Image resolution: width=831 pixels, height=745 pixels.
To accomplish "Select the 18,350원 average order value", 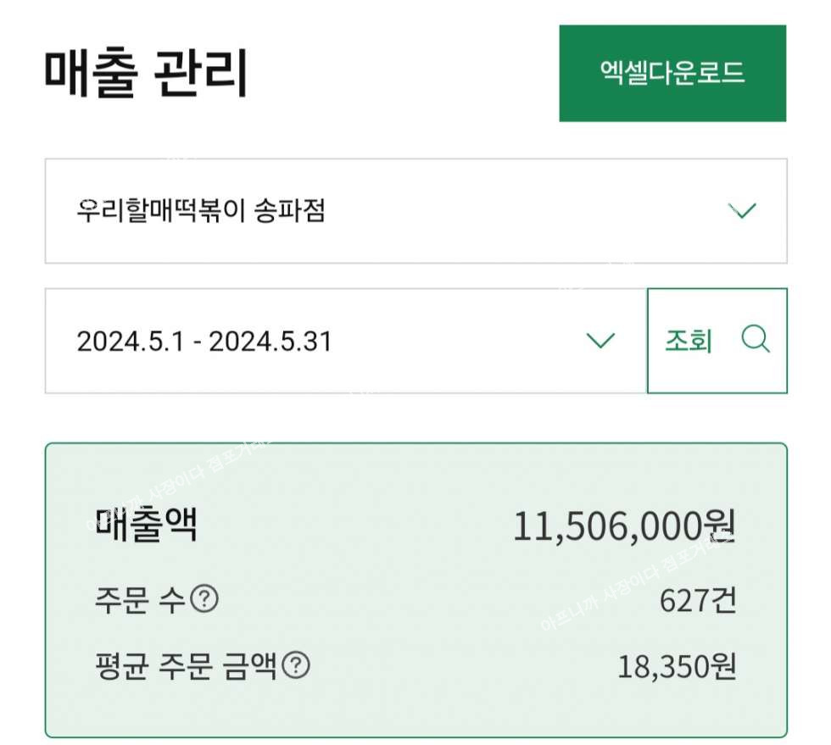I will tap(676, 667).
